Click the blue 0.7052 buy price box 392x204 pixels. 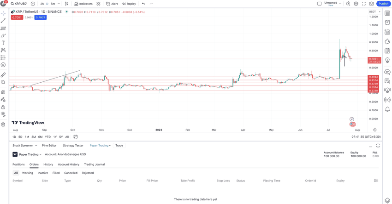(40, 17)
